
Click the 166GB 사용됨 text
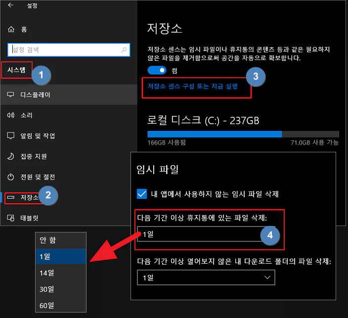click(x=167, y=142)
